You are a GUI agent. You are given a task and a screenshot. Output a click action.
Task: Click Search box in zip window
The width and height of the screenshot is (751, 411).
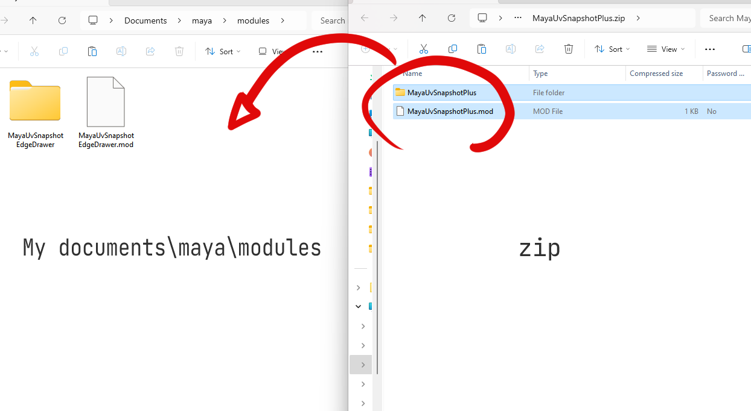pos(726,18)
